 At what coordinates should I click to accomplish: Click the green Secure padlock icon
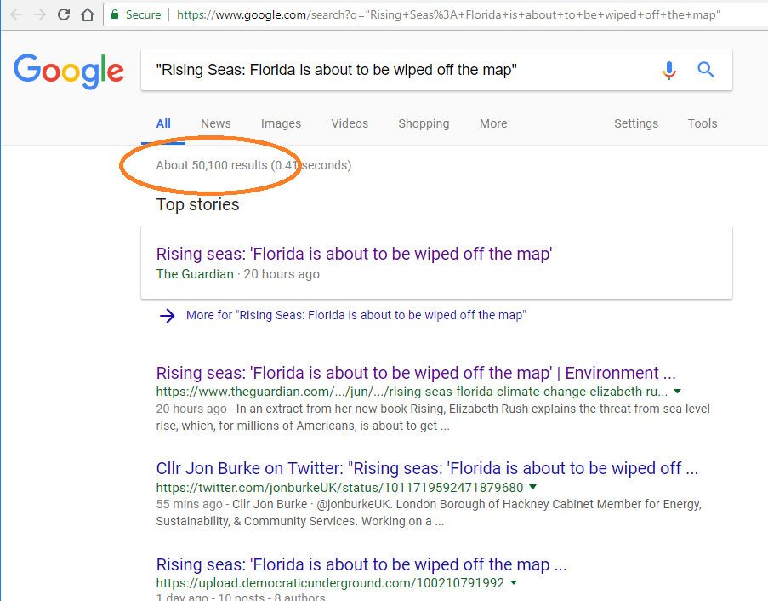(x=115, y=14)
